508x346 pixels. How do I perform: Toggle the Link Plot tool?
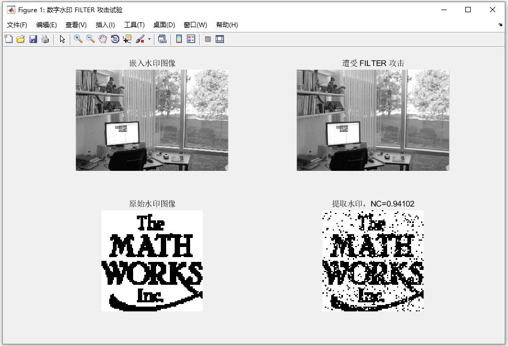162,39
